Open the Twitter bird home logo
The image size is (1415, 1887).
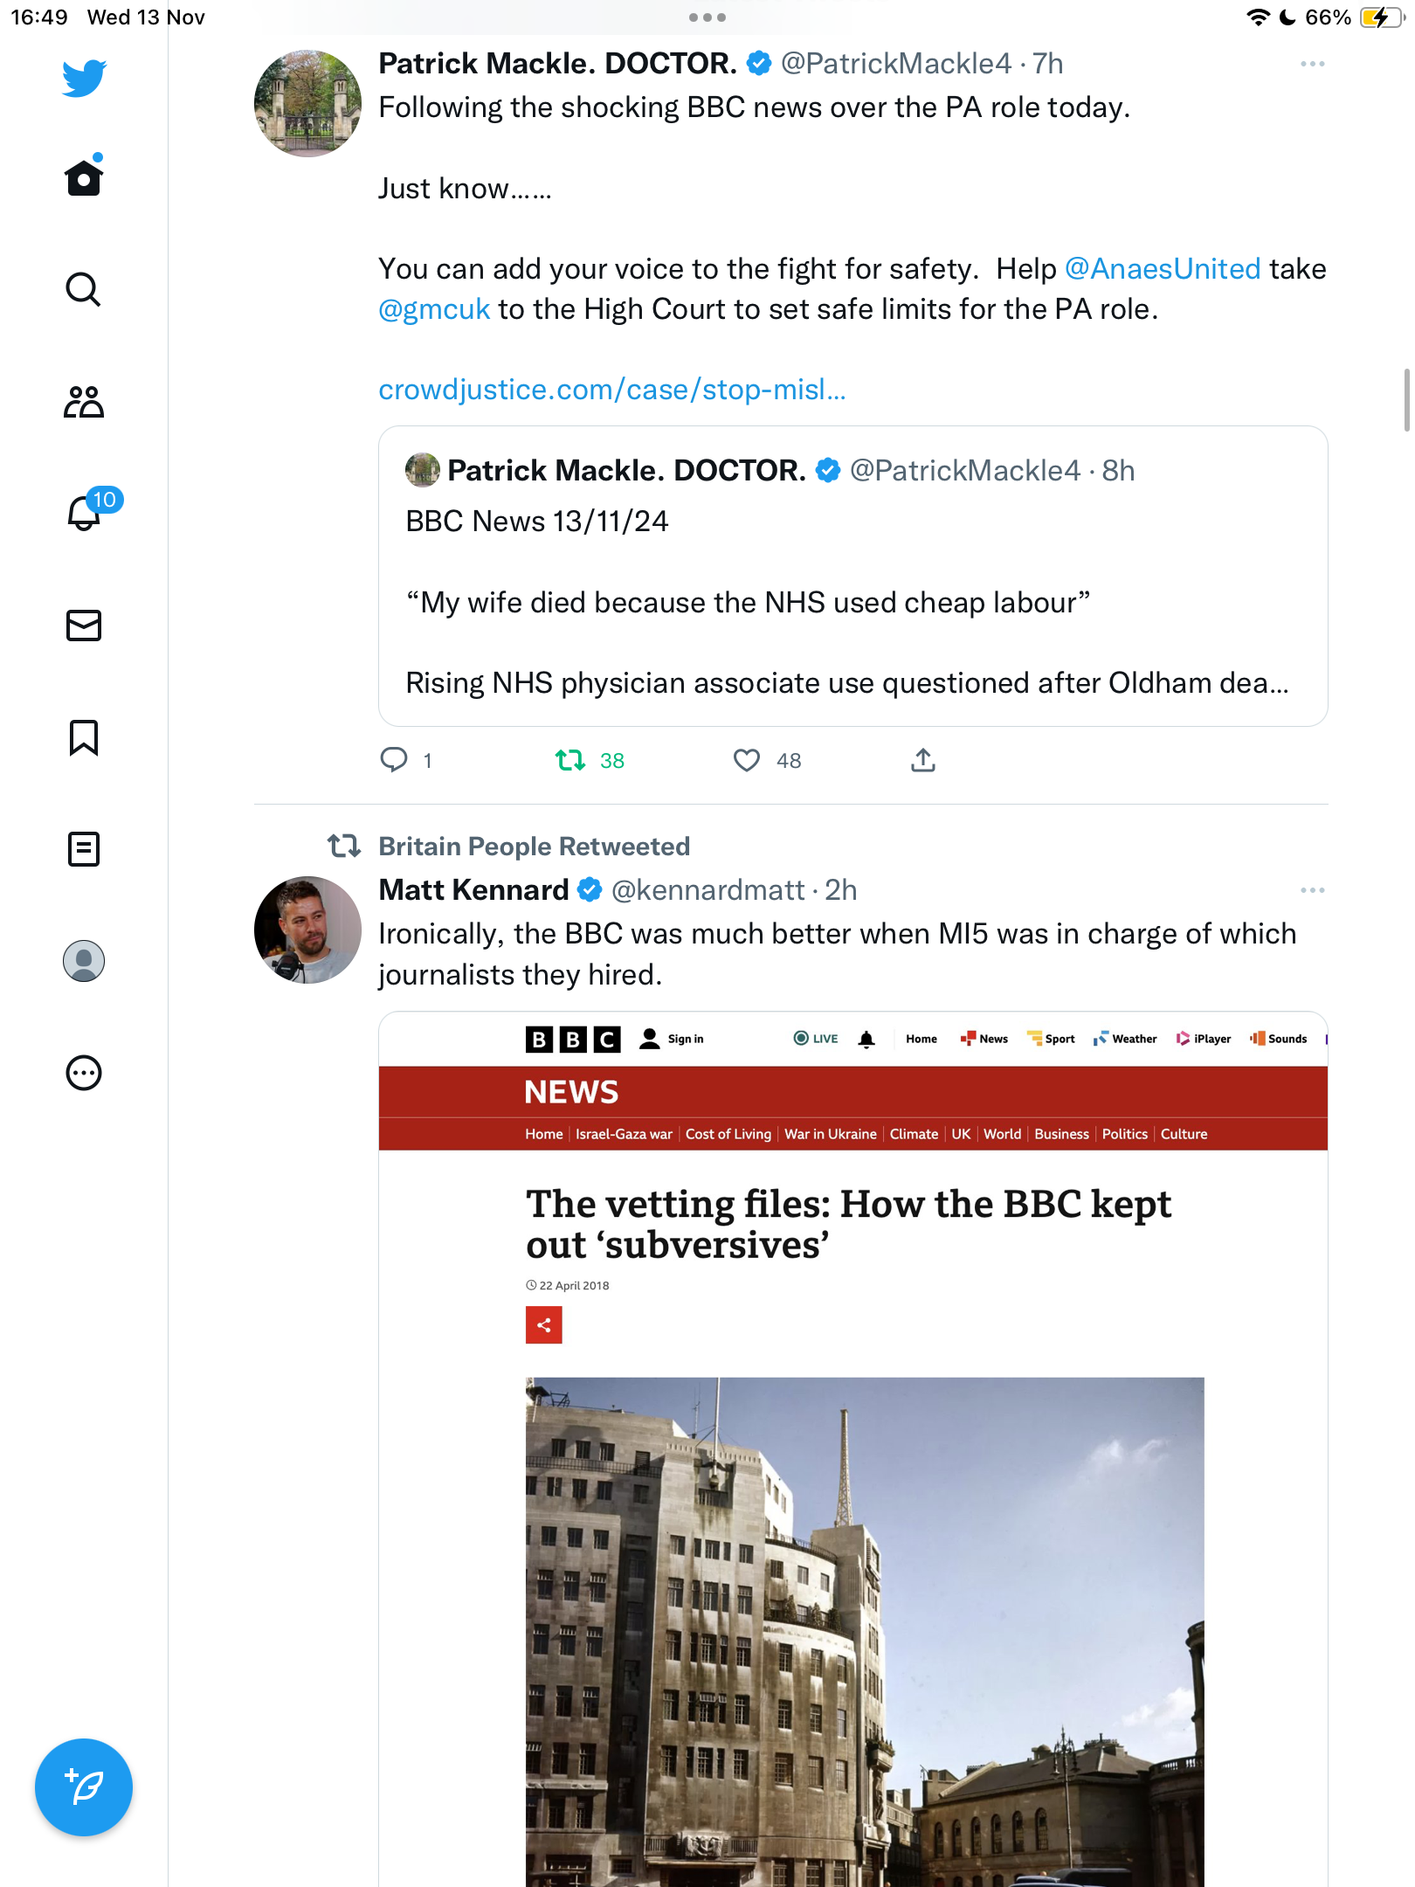pyautogui.click(x=84, y=78)
